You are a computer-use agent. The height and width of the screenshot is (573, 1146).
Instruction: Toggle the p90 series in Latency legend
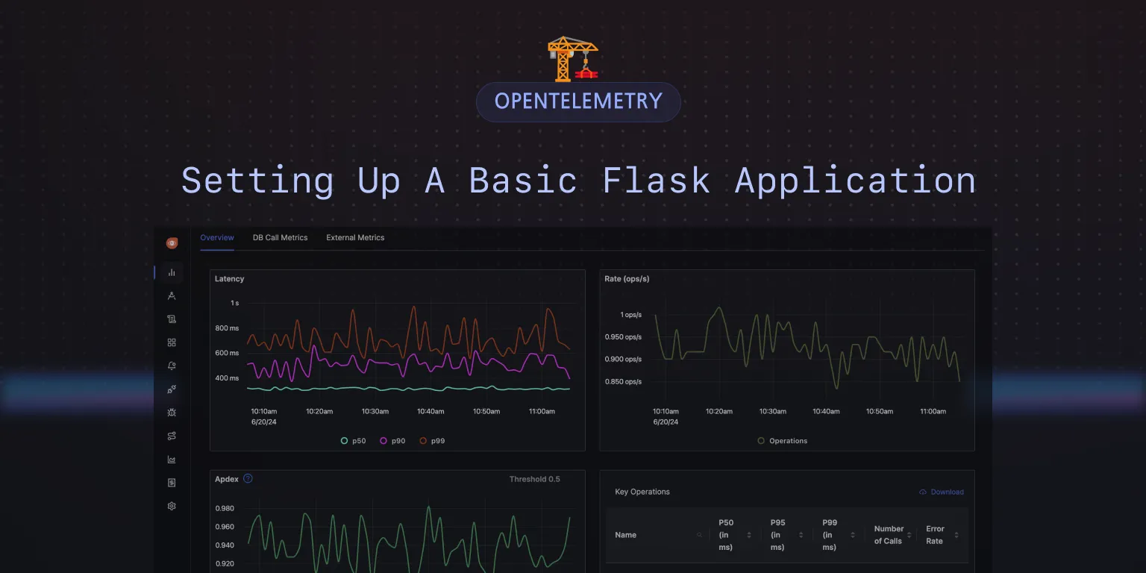[392, 441]
